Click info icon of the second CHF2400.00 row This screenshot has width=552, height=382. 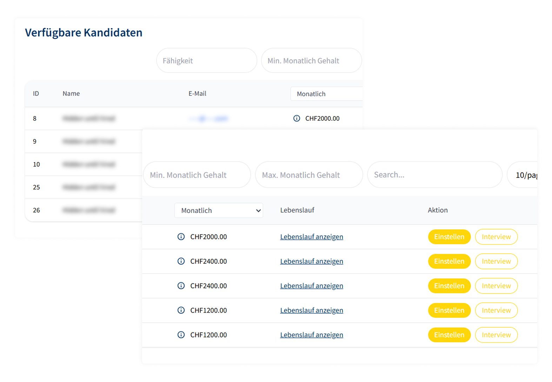pyautogui.click(x=181, y=286)
